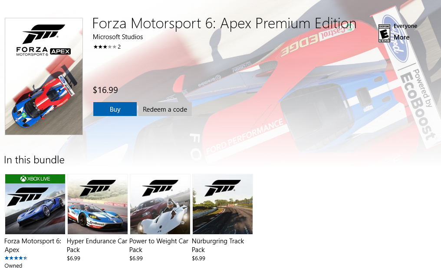Click the Forza Apex star rating
This screenshot has height=272, width=441.
click(16, 258)
